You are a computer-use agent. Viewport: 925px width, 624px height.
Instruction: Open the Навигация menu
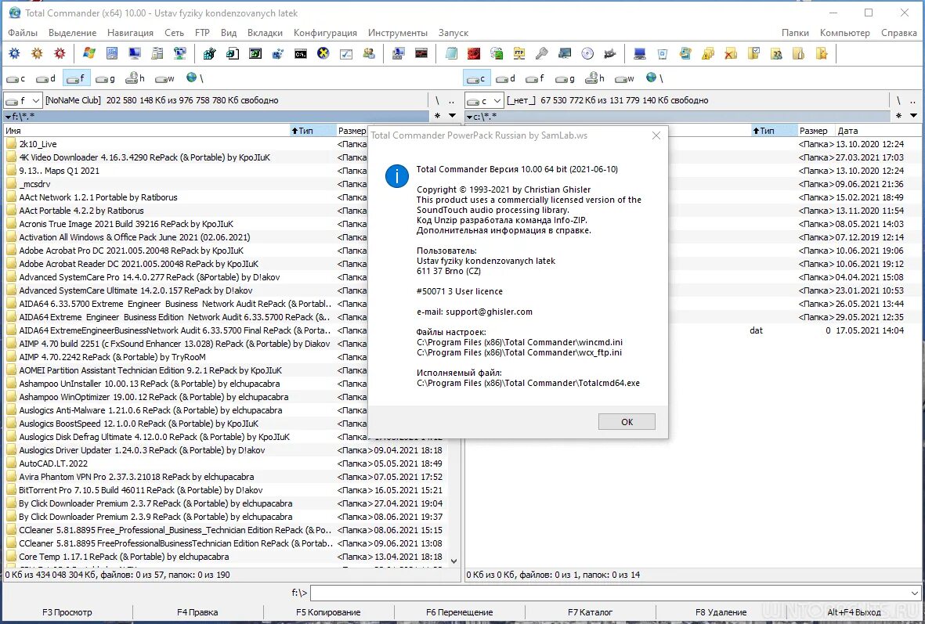point(130,33)
